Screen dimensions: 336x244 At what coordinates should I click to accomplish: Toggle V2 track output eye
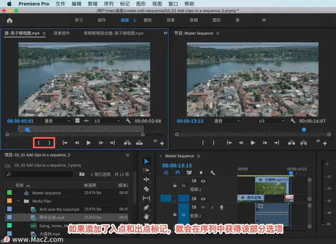(203, 181)
